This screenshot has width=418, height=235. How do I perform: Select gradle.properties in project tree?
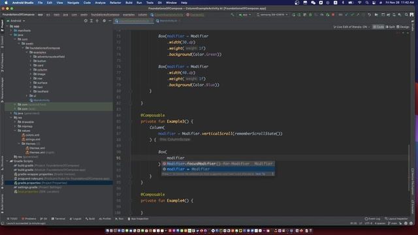(59, 183)
